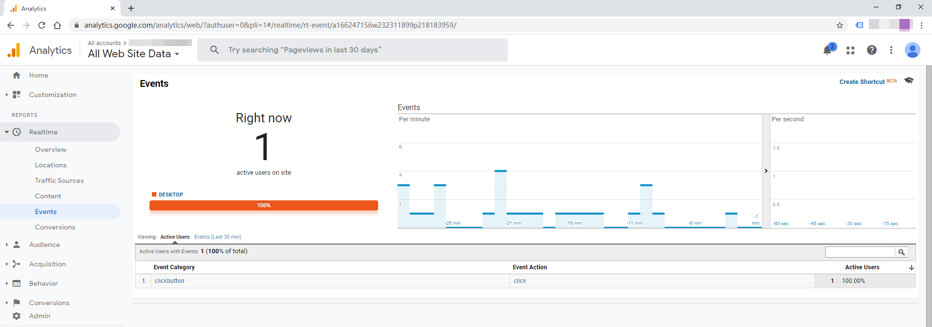
Task: Click the orange Desktop 100% bar
Action: (264, 206)
